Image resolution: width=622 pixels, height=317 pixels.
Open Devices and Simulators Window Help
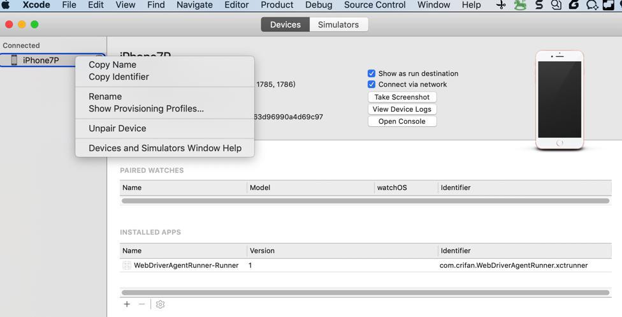165,148
